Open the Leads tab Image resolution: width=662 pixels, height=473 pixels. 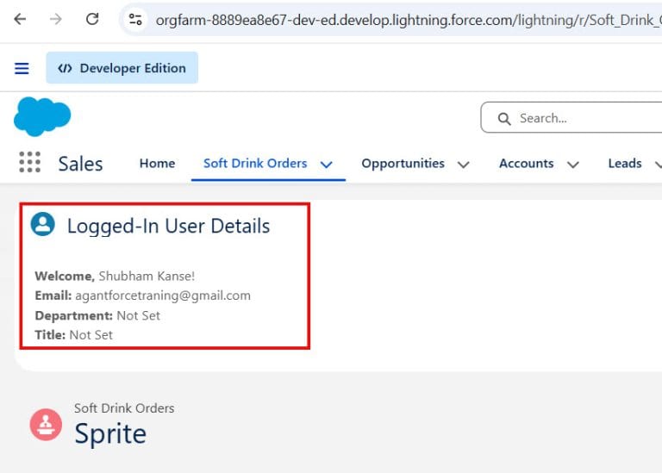625,164
